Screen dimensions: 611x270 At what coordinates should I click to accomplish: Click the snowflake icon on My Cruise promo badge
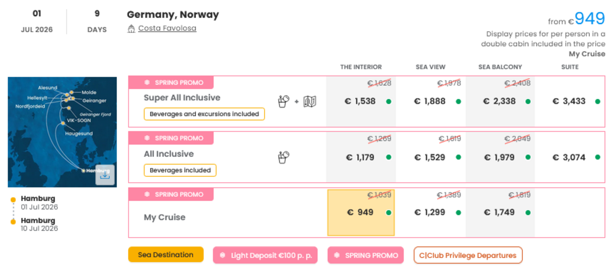click(147, 194)
